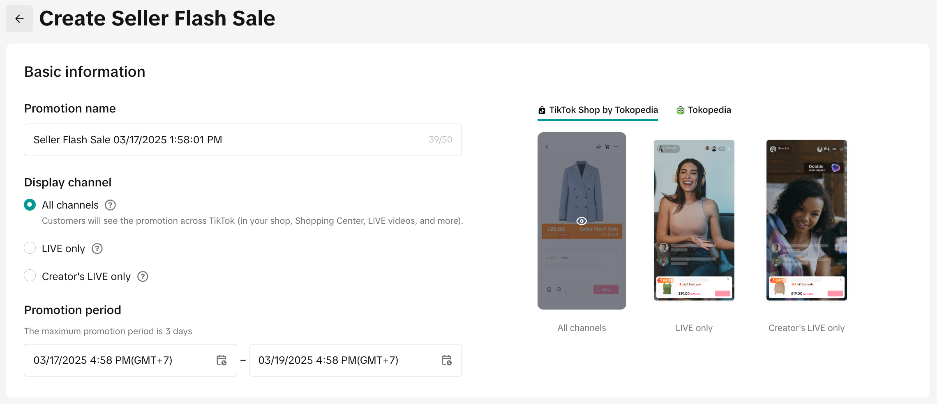Switch to TikTok Shop by Tokopedia tab
Image resolution: width=937 pixels, height=404 pixels.
603,110
